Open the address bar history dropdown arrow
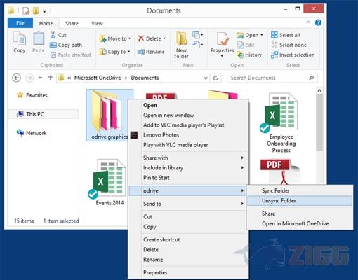 point(206,78)
